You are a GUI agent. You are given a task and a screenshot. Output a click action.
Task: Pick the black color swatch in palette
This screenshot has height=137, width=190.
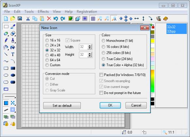153,103
